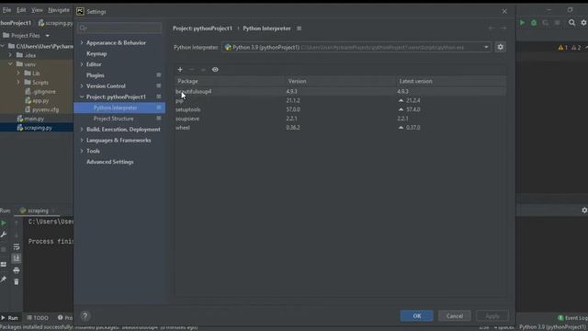Expand Build, Execution, Deployment section
The width and height of the screenshot is (588, 331).
pyautogui.click(x=82, y=130)
